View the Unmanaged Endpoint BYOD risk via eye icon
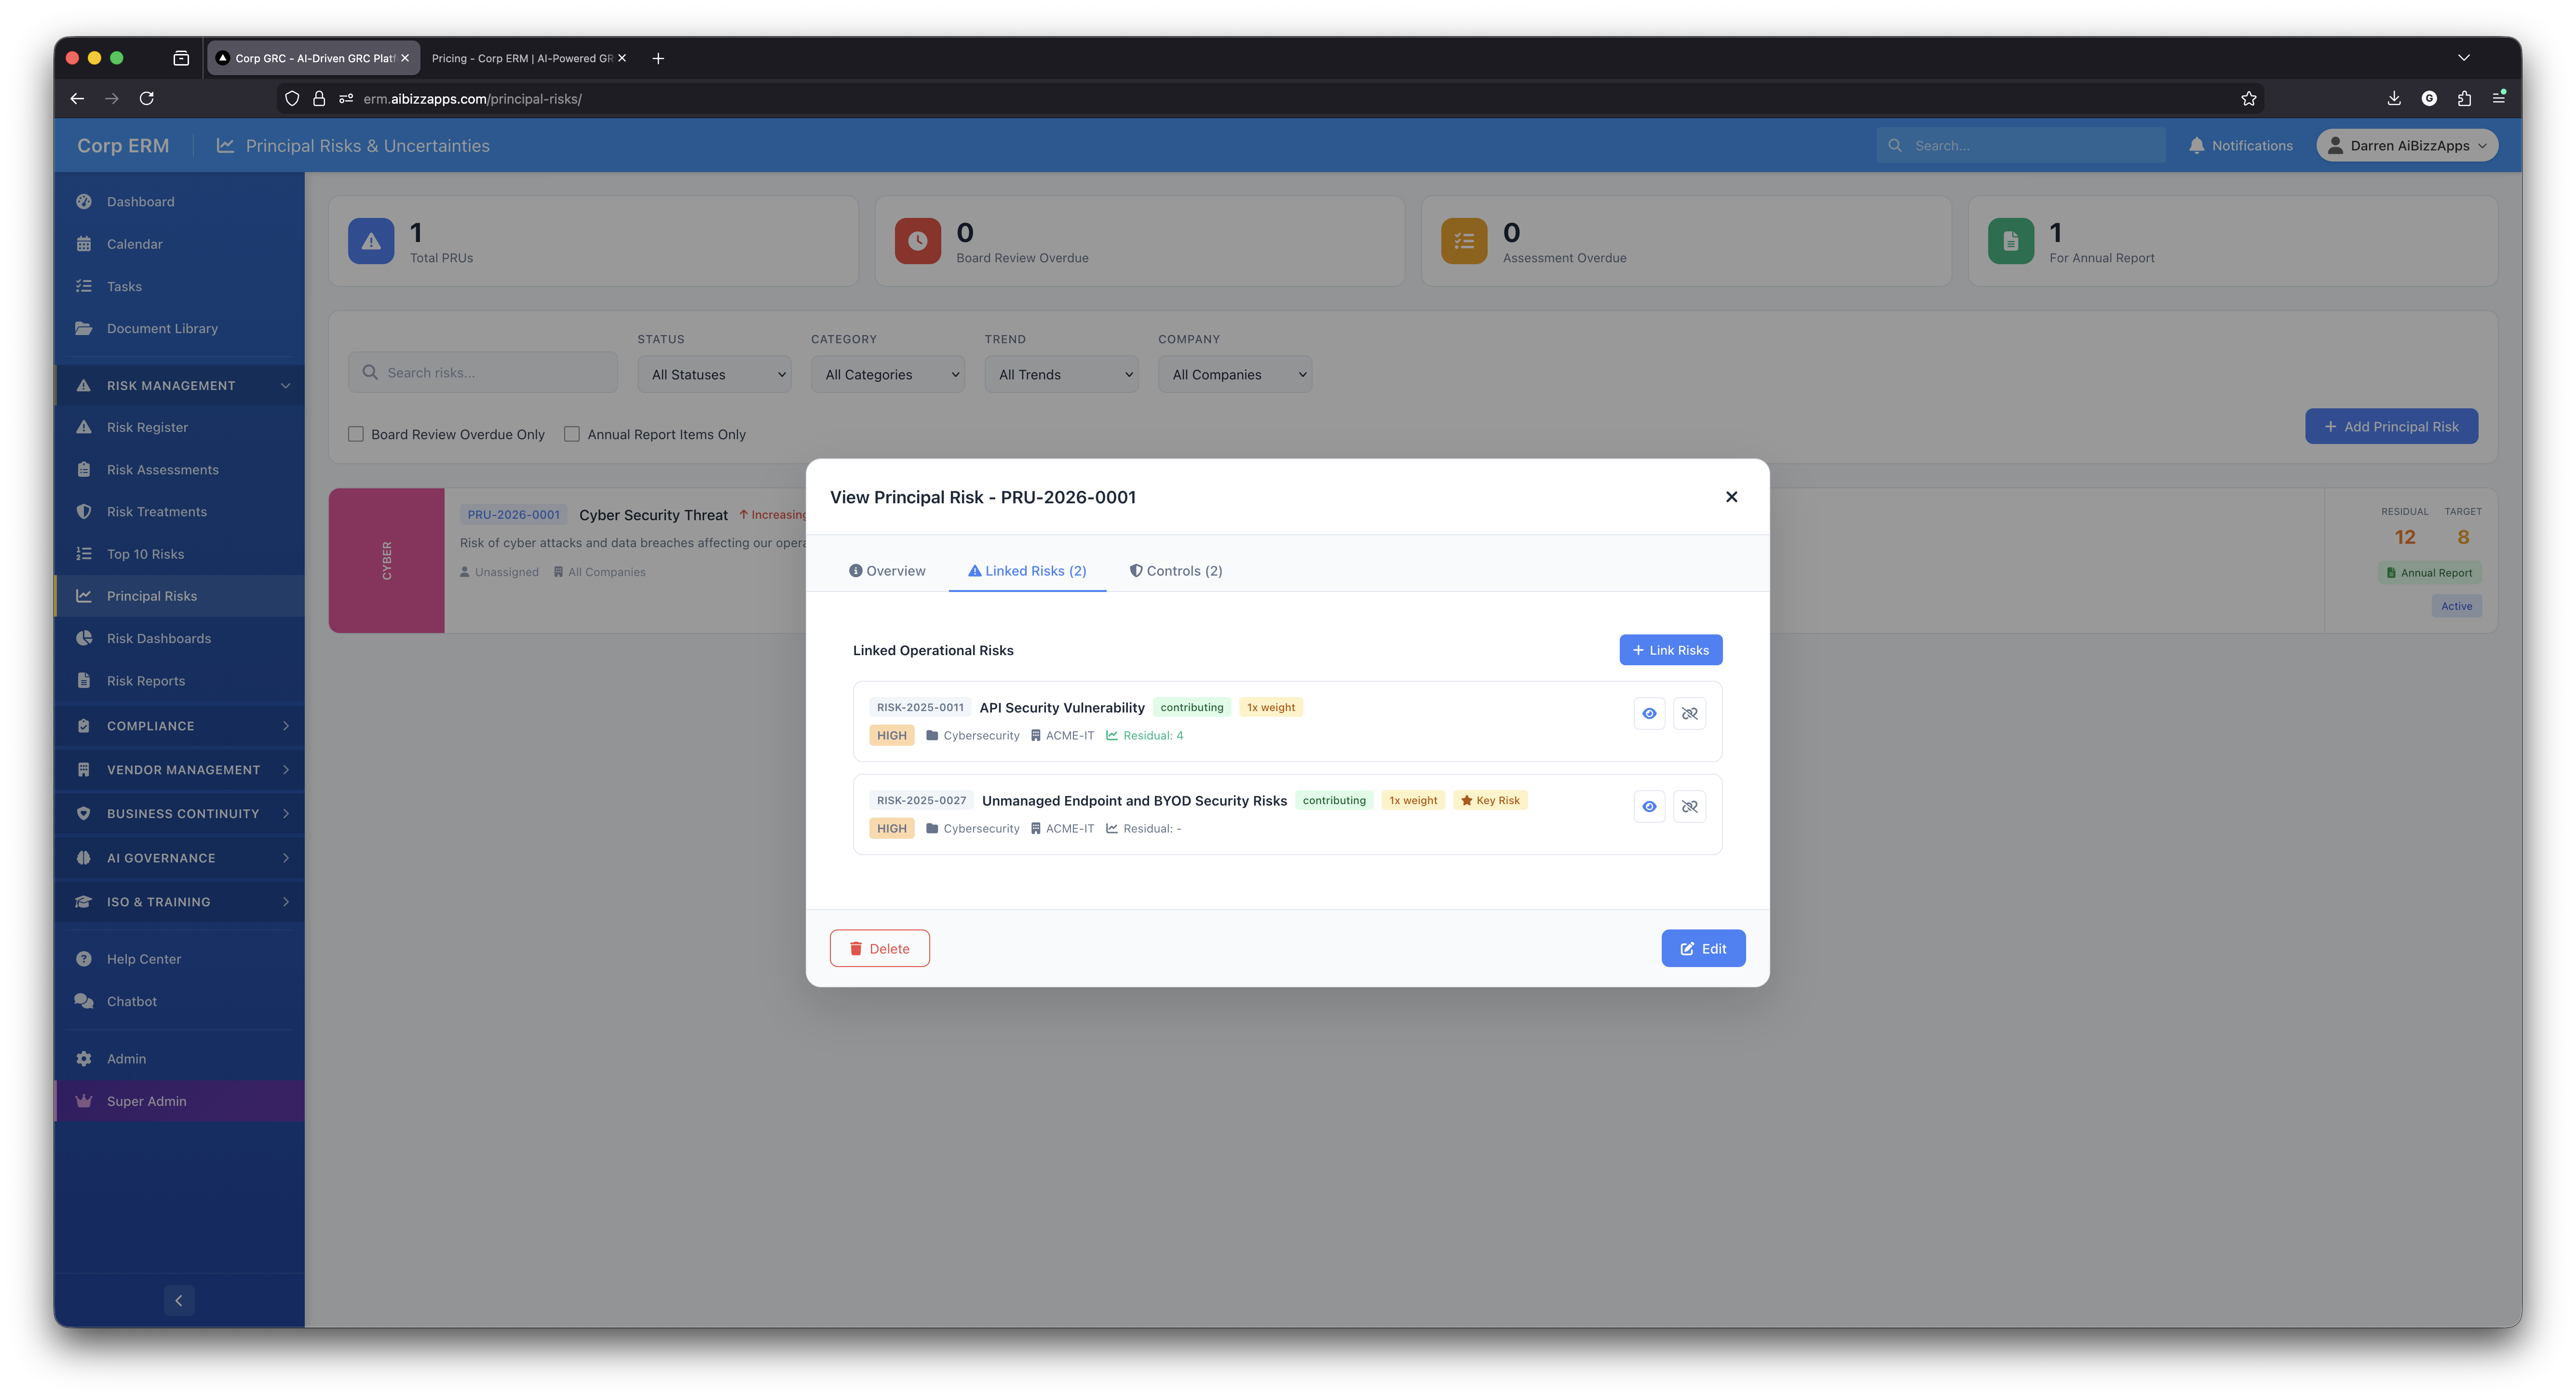 point(1649,806)
